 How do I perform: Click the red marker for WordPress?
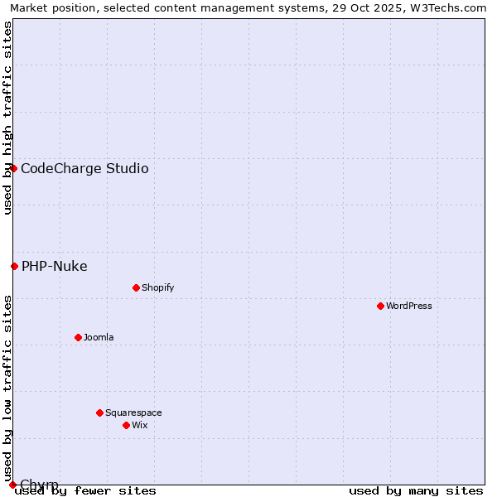pos(380,306)
